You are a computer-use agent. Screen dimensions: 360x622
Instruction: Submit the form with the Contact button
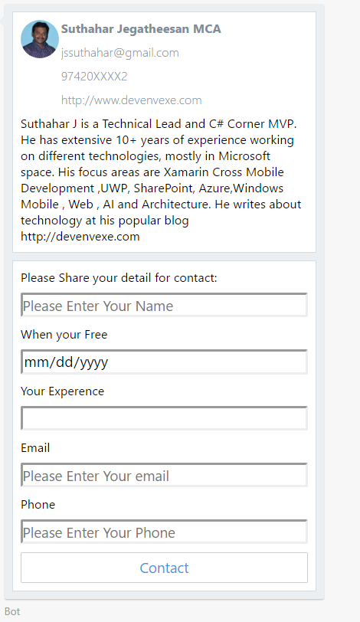tap(164, 568)
